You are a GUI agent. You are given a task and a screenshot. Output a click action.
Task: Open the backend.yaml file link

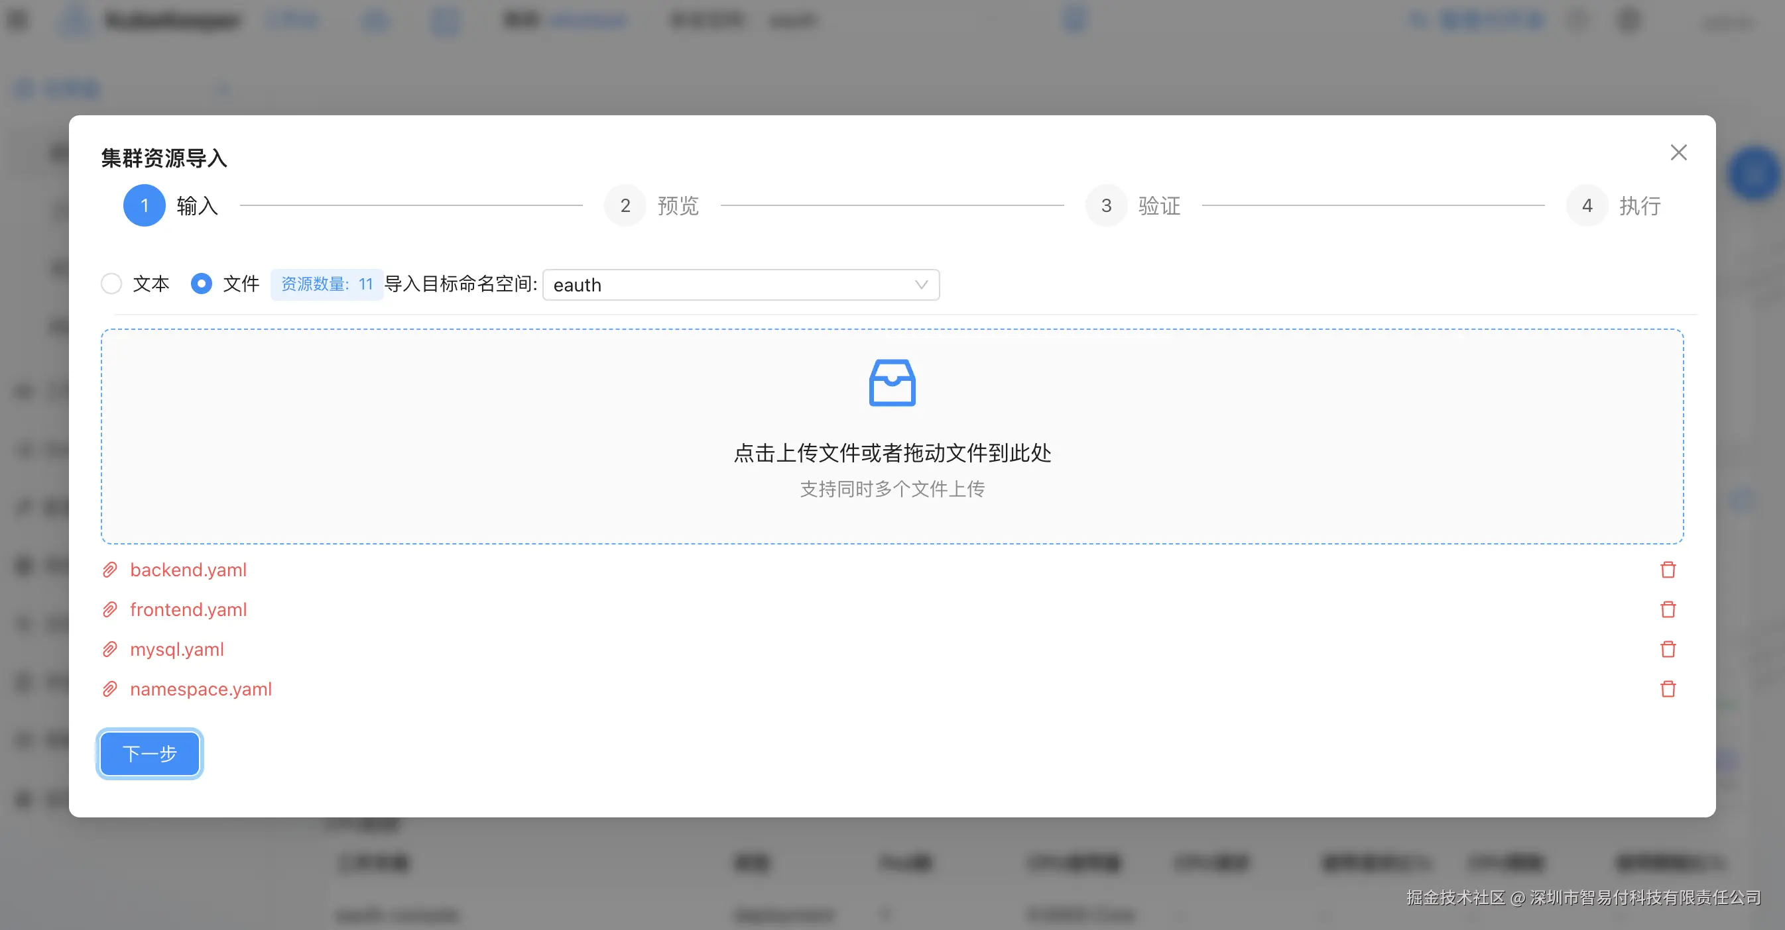[x=188, y=570]
